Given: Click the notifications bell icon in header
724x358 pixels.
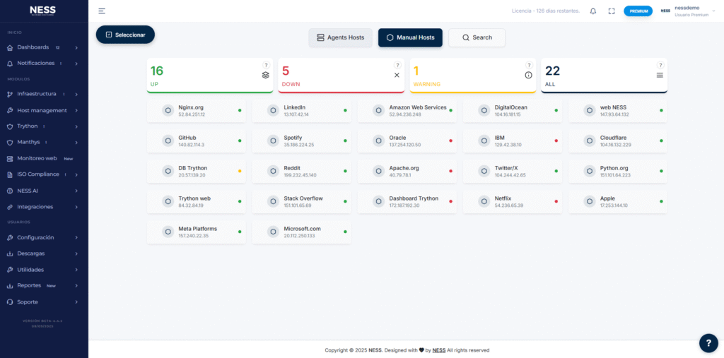Looking at the screenshot, I should tap(592, 11).
